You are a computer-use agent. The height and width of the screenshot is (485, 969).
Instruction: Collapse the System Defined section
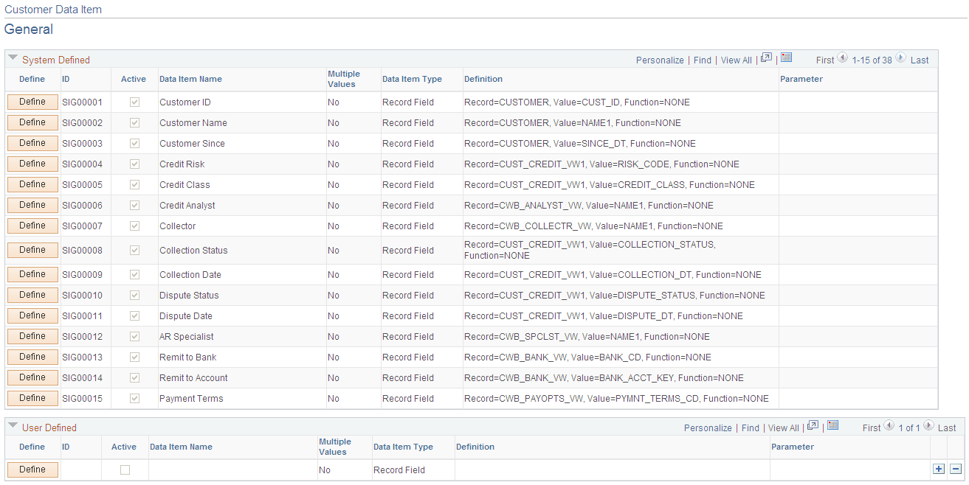point(12,59)
